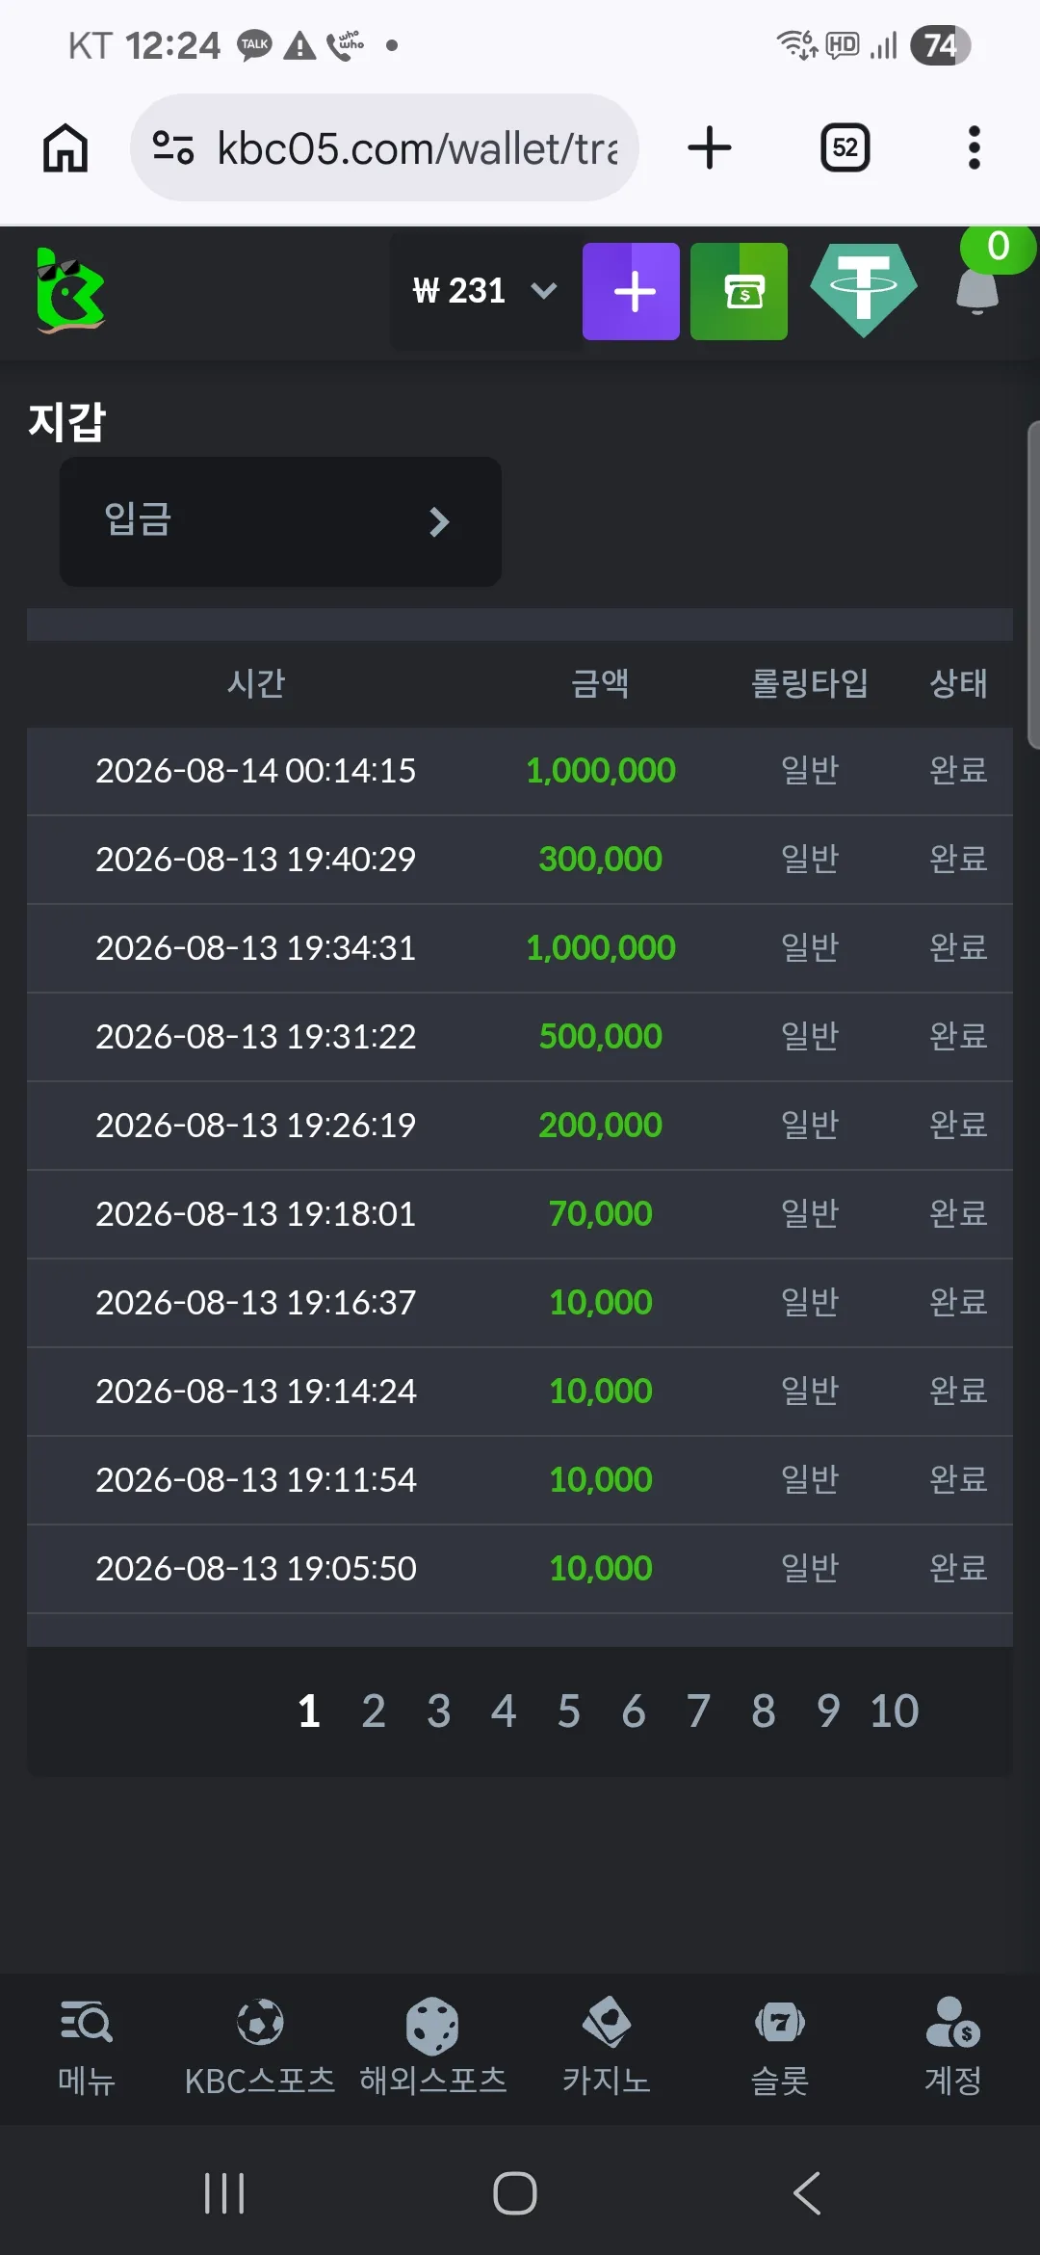Tap the purple plus deposit button
Image resolution: width=1040 pixels, height=2255 pixels.
(631, 291)
